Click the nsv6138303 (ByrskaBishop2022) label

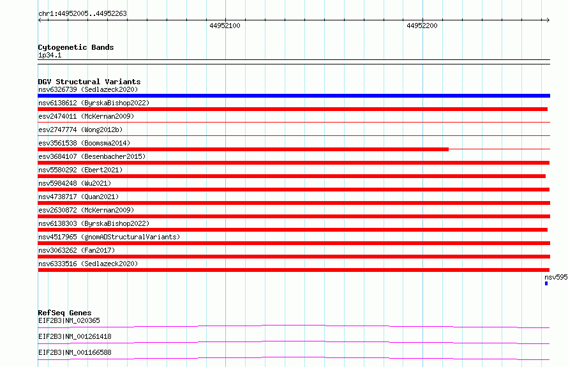94,223
